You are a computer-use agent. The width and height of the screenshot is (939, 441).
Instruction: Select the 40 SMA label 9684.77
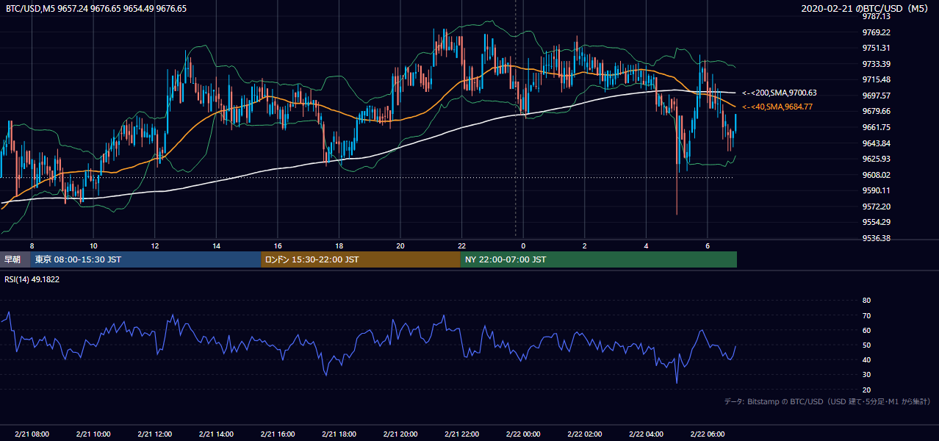point(777,107)
